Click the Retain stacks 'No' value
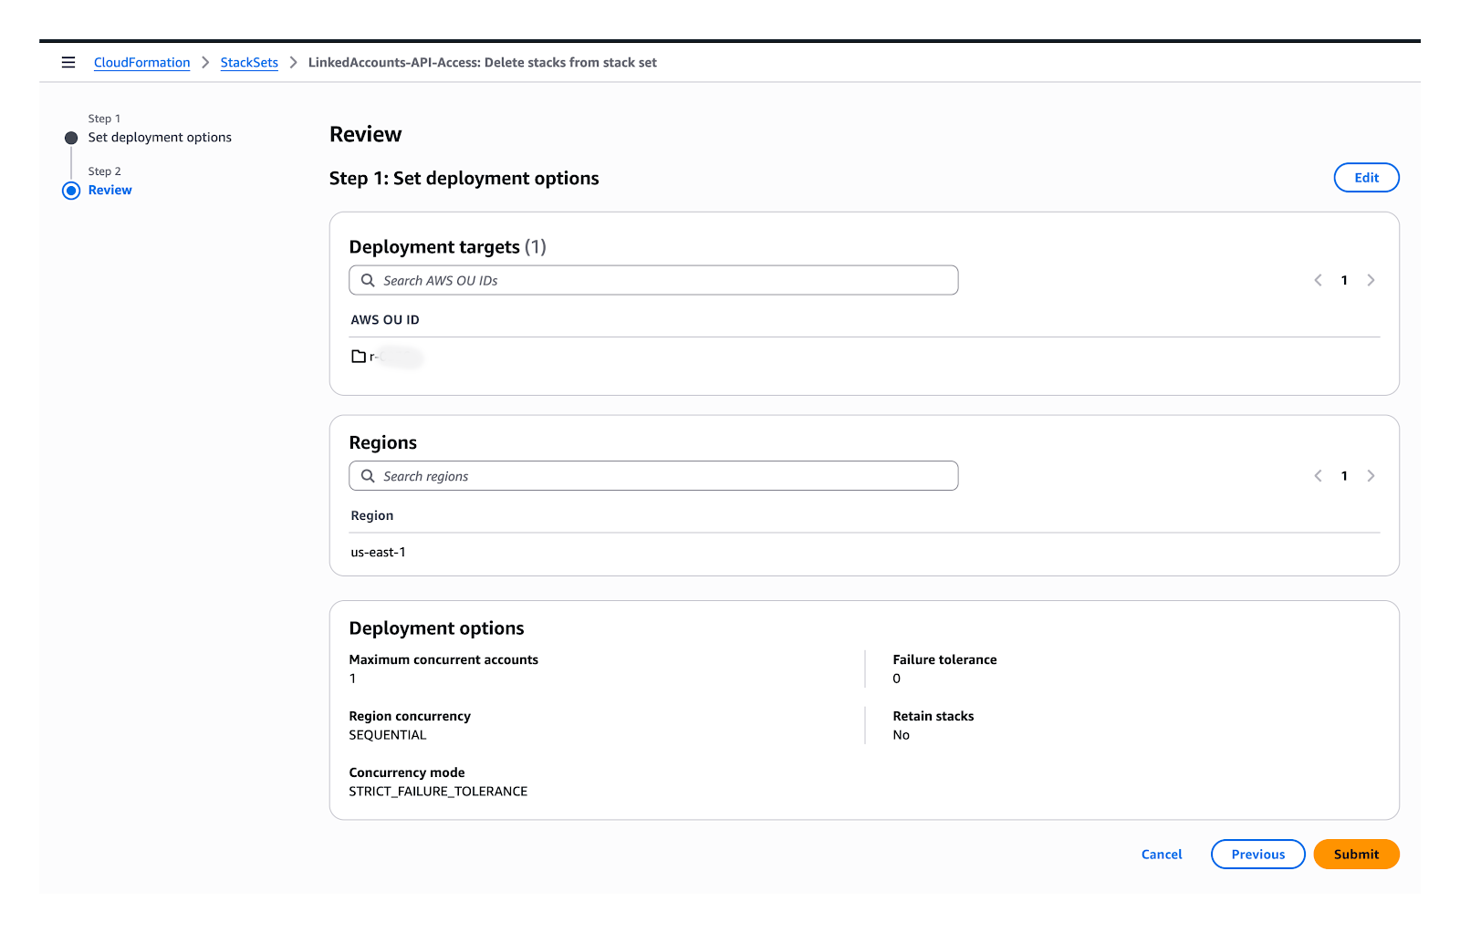The width and height of the screenshot is (1460, 933). click(902, 735)
